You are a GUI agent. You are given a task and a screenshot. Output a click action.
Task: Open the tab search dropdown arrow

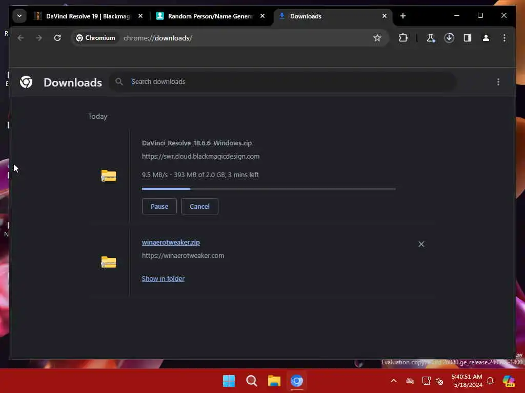pos(19,16)
